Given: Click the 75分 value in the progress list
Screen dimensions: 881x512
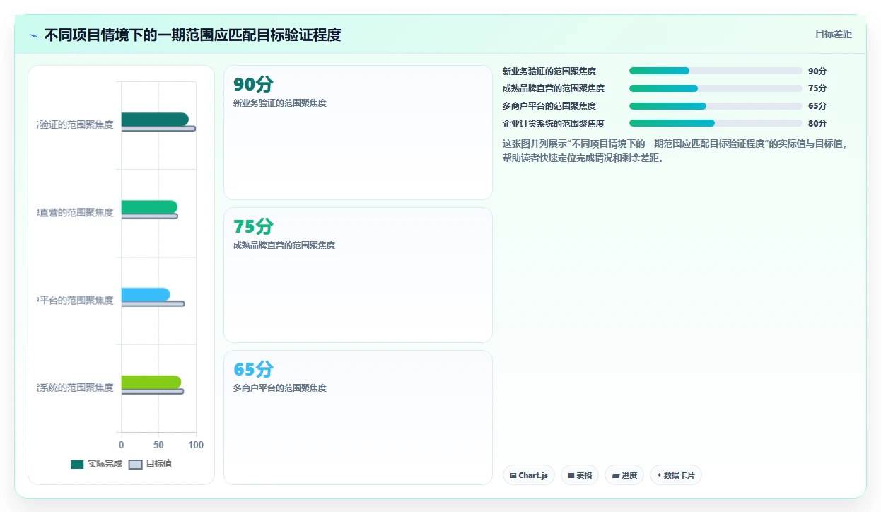Looking at the screenshot, I should coord(817,88).
